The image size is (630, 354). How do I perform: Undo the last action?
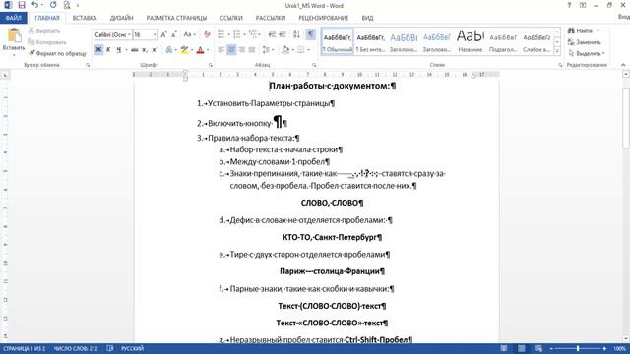click(35, 5)
